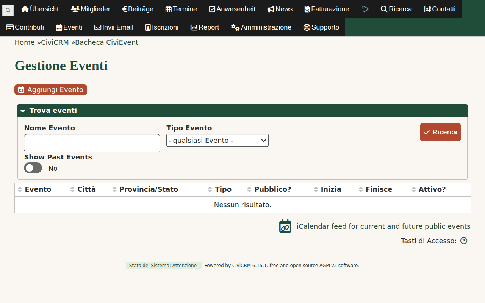This screenshot has width=485, height=303.
Task: Open the Übersicht home menu
Action: click(40, 9)
